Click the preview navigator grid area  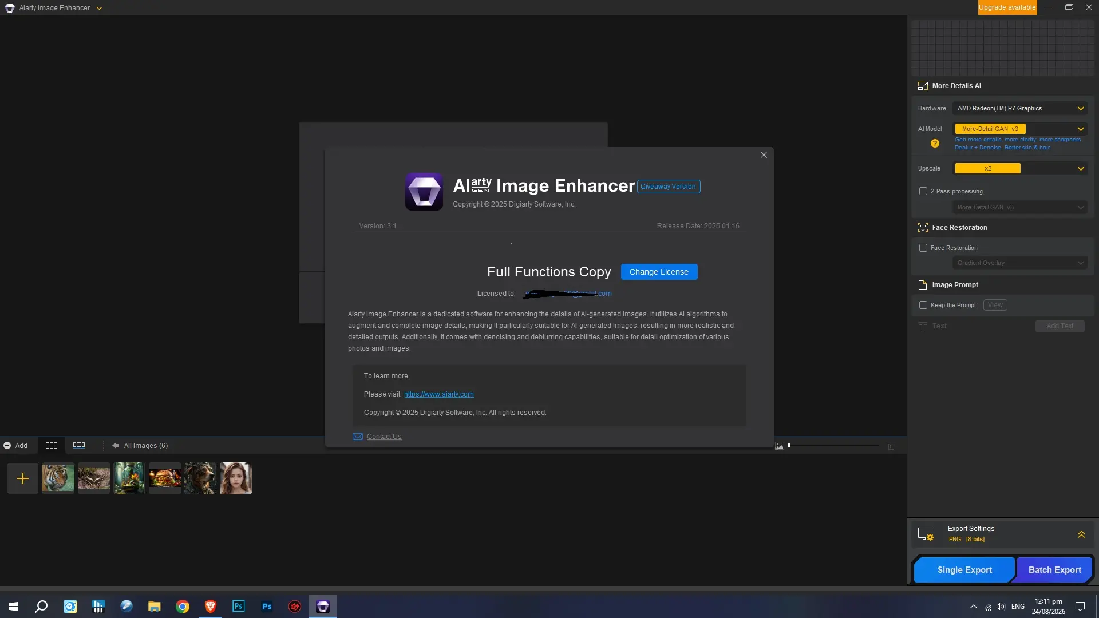[x=1002, y=48]
